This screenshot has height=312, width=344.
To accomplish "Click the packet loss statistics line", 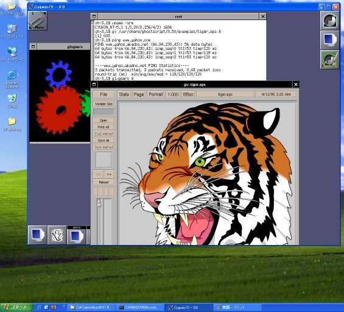I will [158, 70].
